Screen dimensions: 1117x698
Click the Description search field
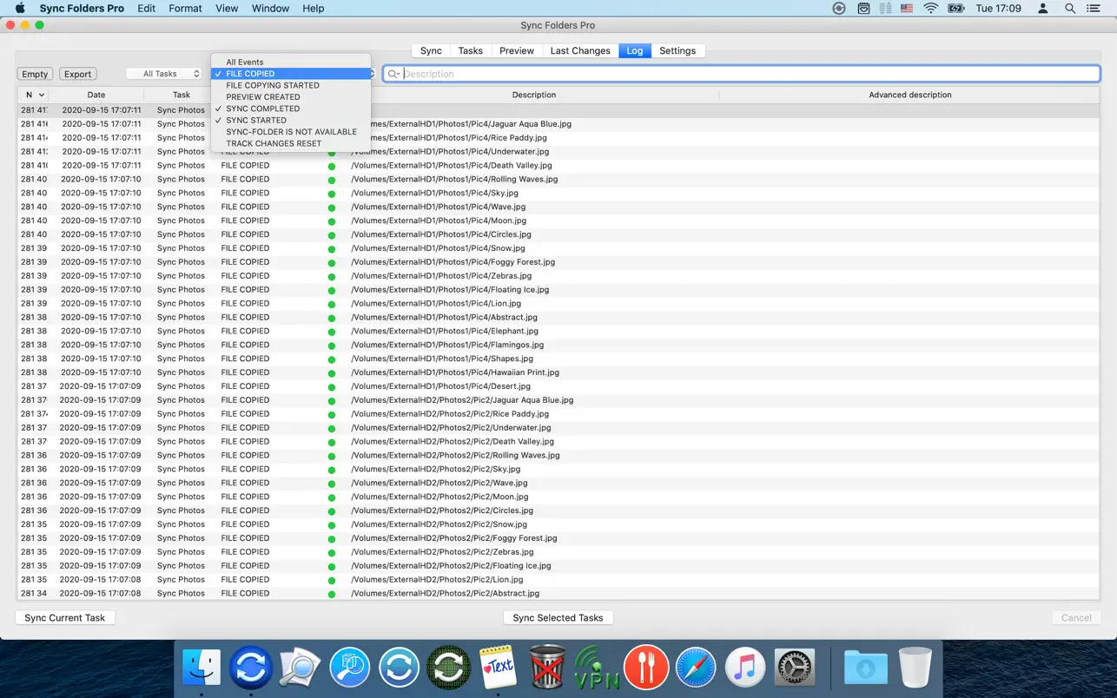click(x=747, y=75)
